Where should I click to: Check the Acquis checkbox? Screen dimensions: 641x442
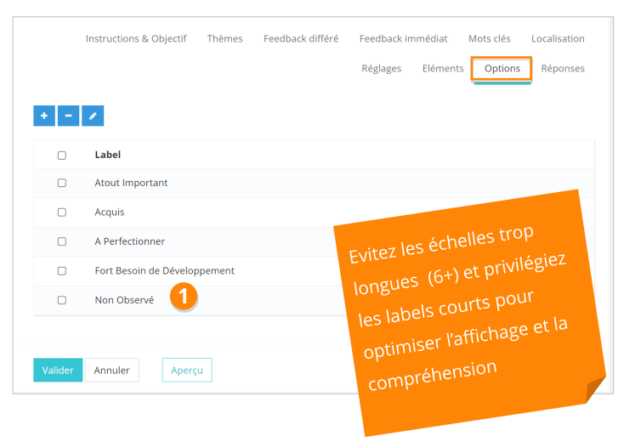(62, 212)
